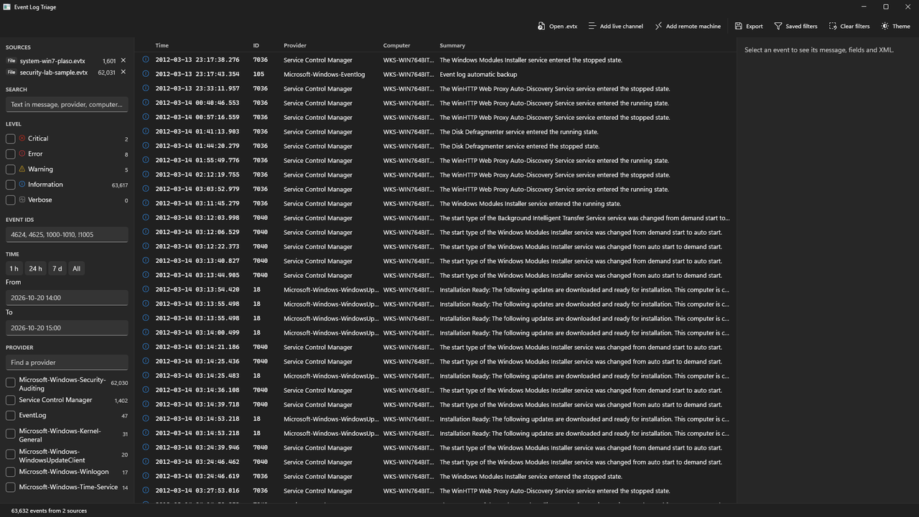Click info icon of 01:41:13.903 event
The image size is (919, 517).
[x=146, y=131]
